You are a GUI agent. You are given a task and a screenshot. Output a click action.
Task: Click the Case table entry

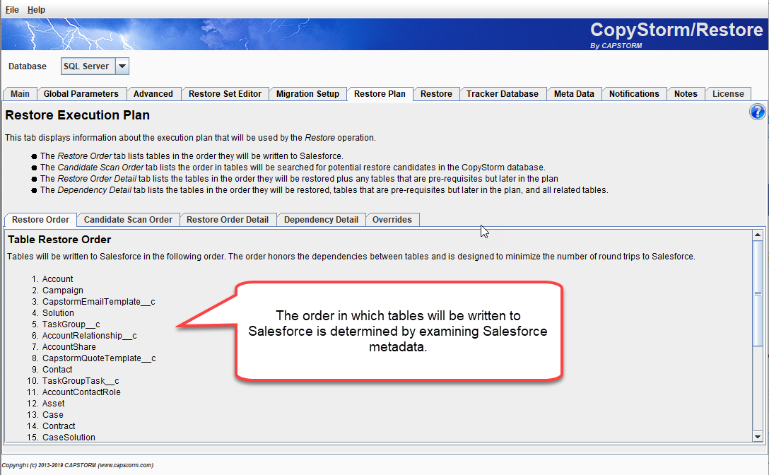tap(52, 415)
